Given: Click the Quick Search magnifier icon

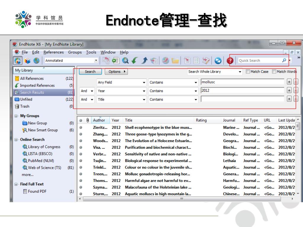Looking at the screenshot, I should pyautogui.click(x=284, y=60).
